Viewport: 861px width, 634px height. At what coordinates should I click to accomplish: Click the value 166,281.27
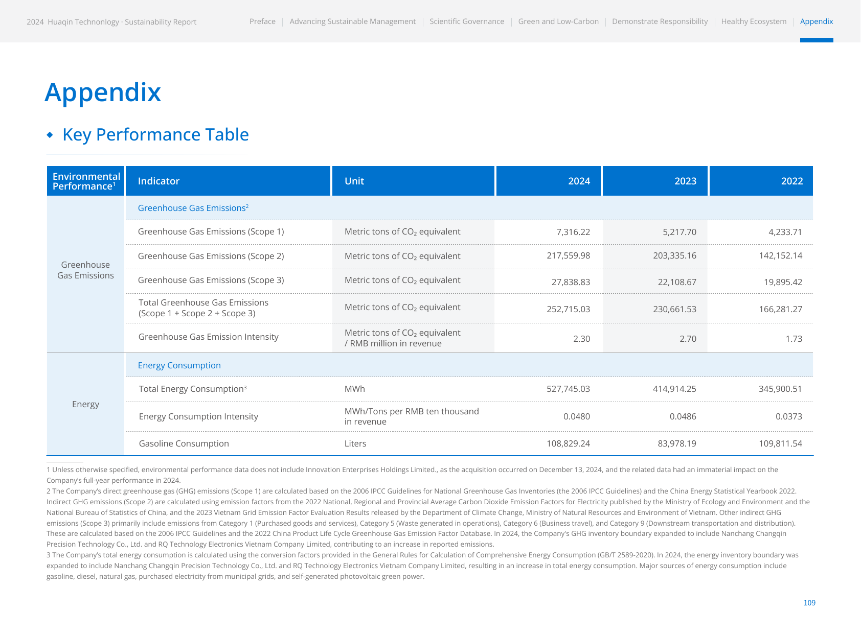click(x=781, y=309)
